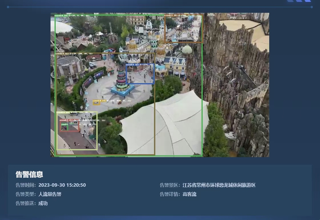Click the colorful tiered tower in plaza
The width and height of the screenshot is (320, 220).
point(122,81)
